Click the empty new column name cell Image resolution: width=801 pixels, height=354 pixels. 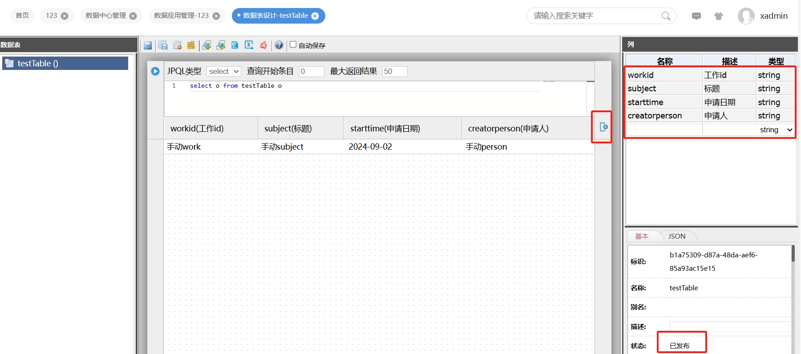point(664,130)
